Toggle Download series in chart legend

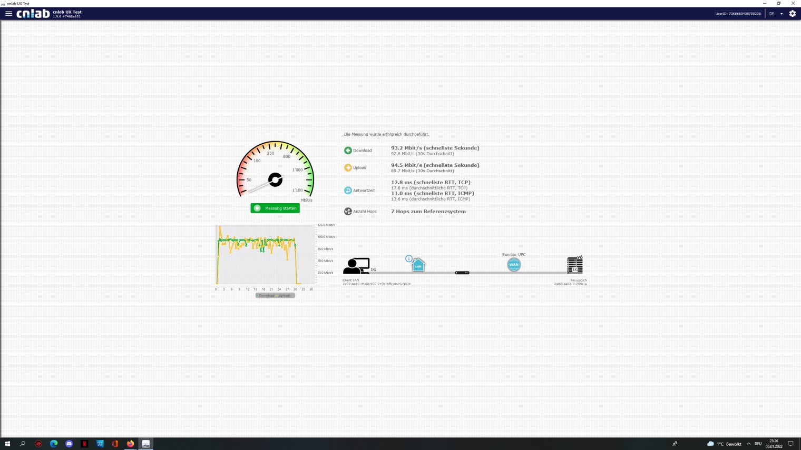tap(266, 295)
